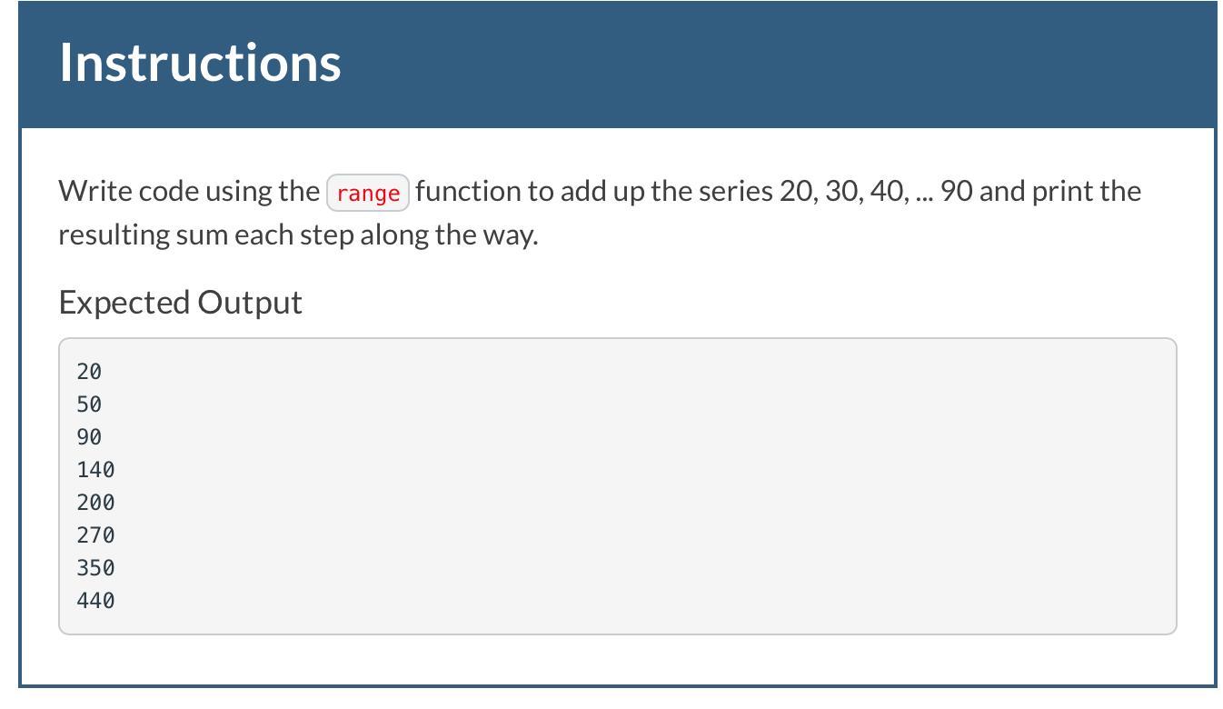
Task: Select the output line '270'
Action: [95, 534]
